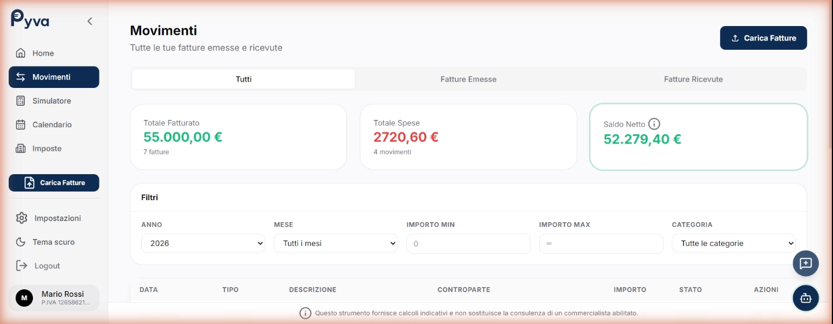Open the Anno dropdown showing 2026

click(202, 244)
